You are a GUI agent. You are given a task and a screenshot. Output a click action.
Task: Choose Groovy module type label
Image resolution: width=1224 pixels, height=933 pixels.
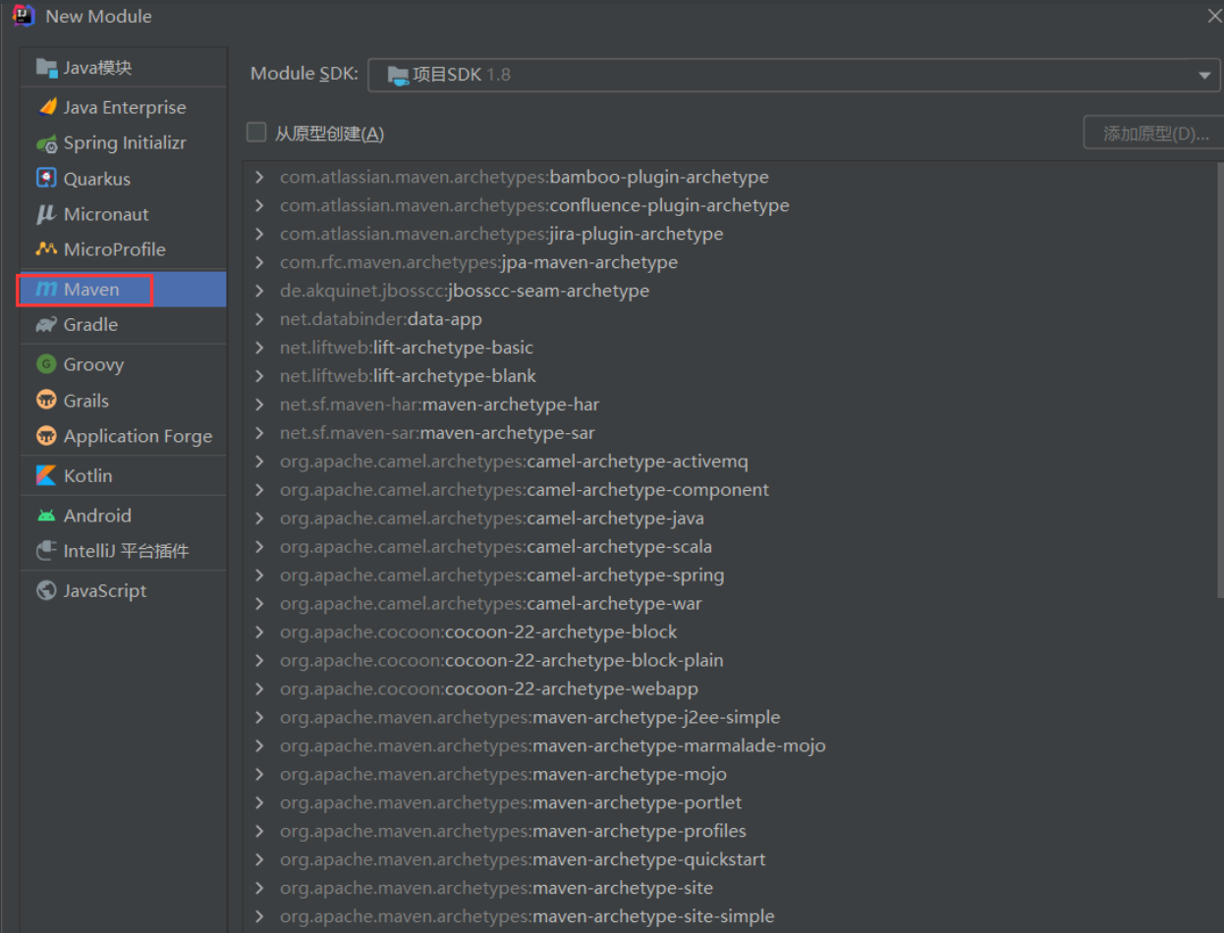click(x=94, y=365)
